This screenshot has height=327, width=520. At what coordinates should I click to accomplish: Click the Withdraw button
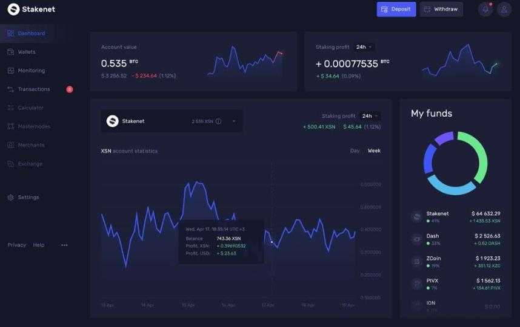(441, 9)
